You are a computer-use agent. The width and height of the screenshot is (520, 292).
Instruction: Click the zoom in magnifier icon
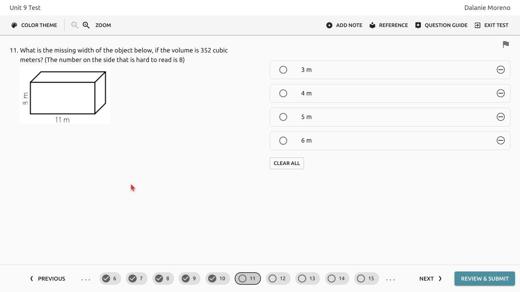(86, 25)
